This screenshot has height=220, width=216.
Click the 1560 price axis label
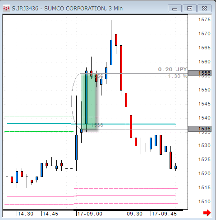coord(204,62)
